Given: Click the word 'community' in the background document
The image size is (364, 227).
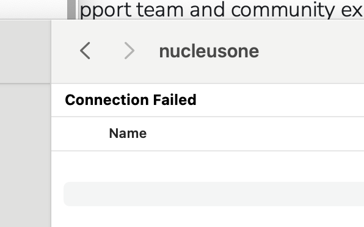Looking at the screenshot, I should tap(283, 10).
